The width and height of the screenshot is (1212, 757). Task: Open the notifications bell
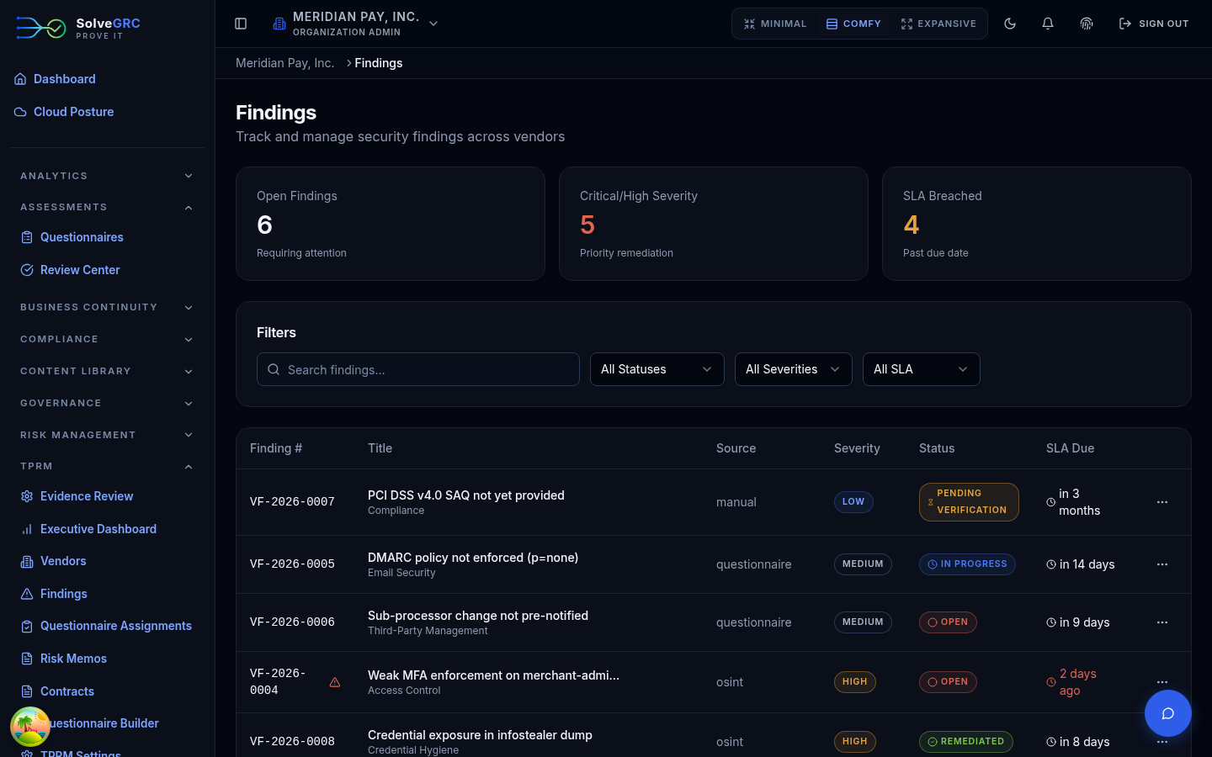[1048, 24]
